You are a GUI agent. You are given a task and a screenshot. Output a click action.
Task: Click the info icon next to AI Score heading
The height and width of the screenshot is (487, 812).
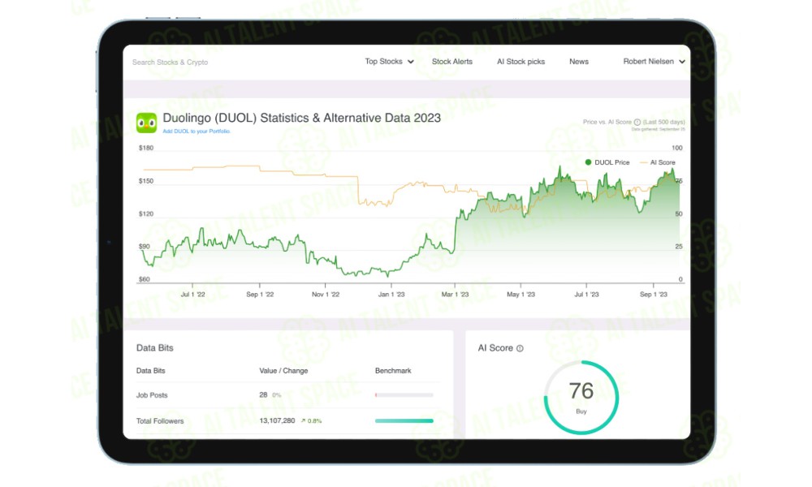(x=520, y=348)
